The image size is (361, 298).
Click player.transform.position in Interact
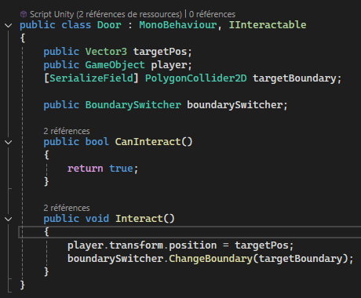pos(142,245)
